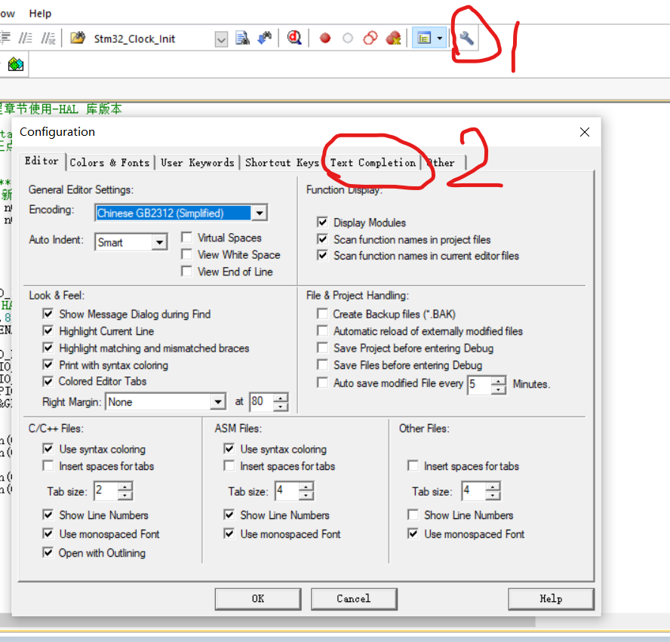
Task: Click the Stm32_Clock_Init find text field
Action: [x=152, y=39]
